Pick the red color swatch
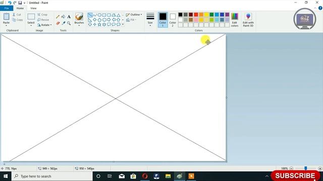The width and height of the screenshot is (323, 181). click(196, 15)
